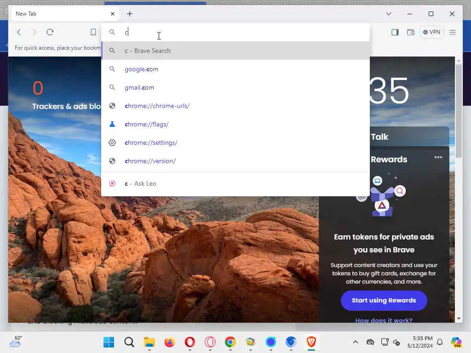471x353 pixels.
Task: Open chrome://version/ suggestion
Action: 235,161
